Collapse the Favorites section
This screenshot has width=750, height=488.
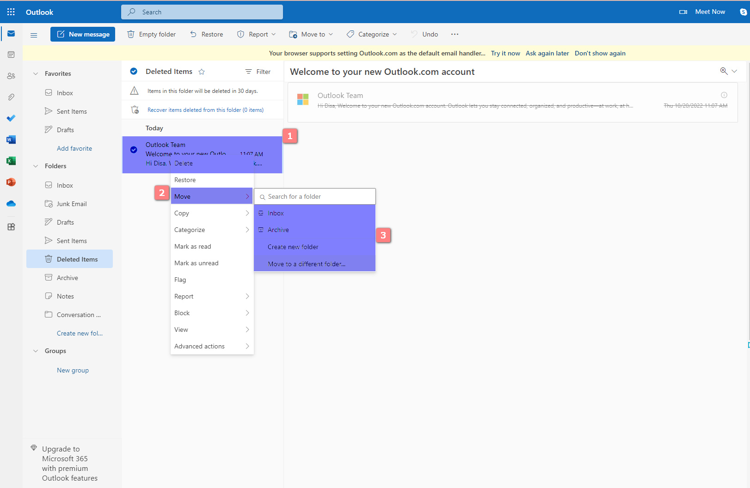click(36, 73)
